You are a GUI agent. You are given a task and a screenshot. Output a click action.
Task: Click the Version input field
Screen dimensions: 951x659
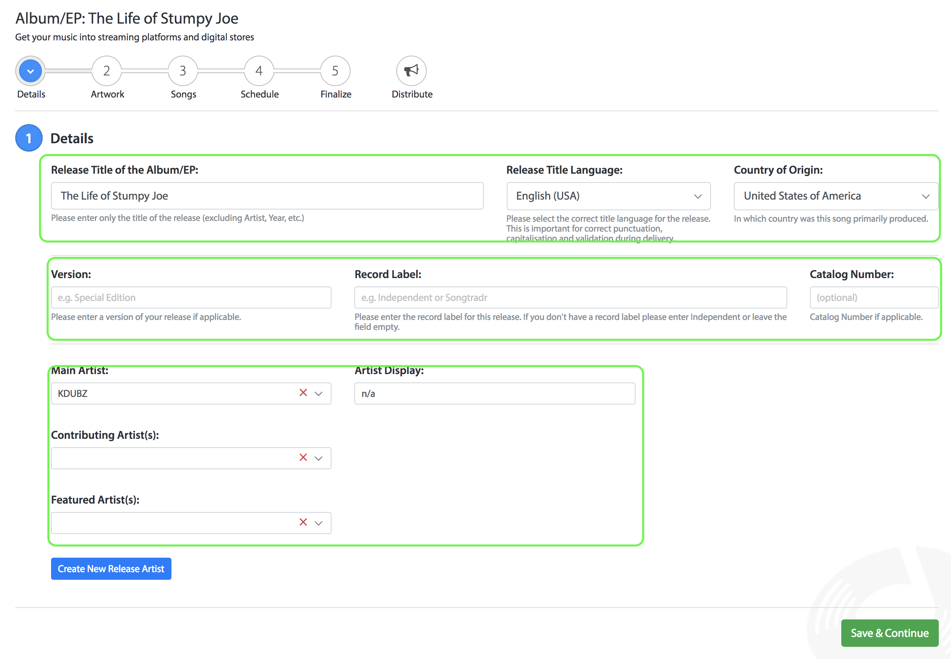pos(191,298)
